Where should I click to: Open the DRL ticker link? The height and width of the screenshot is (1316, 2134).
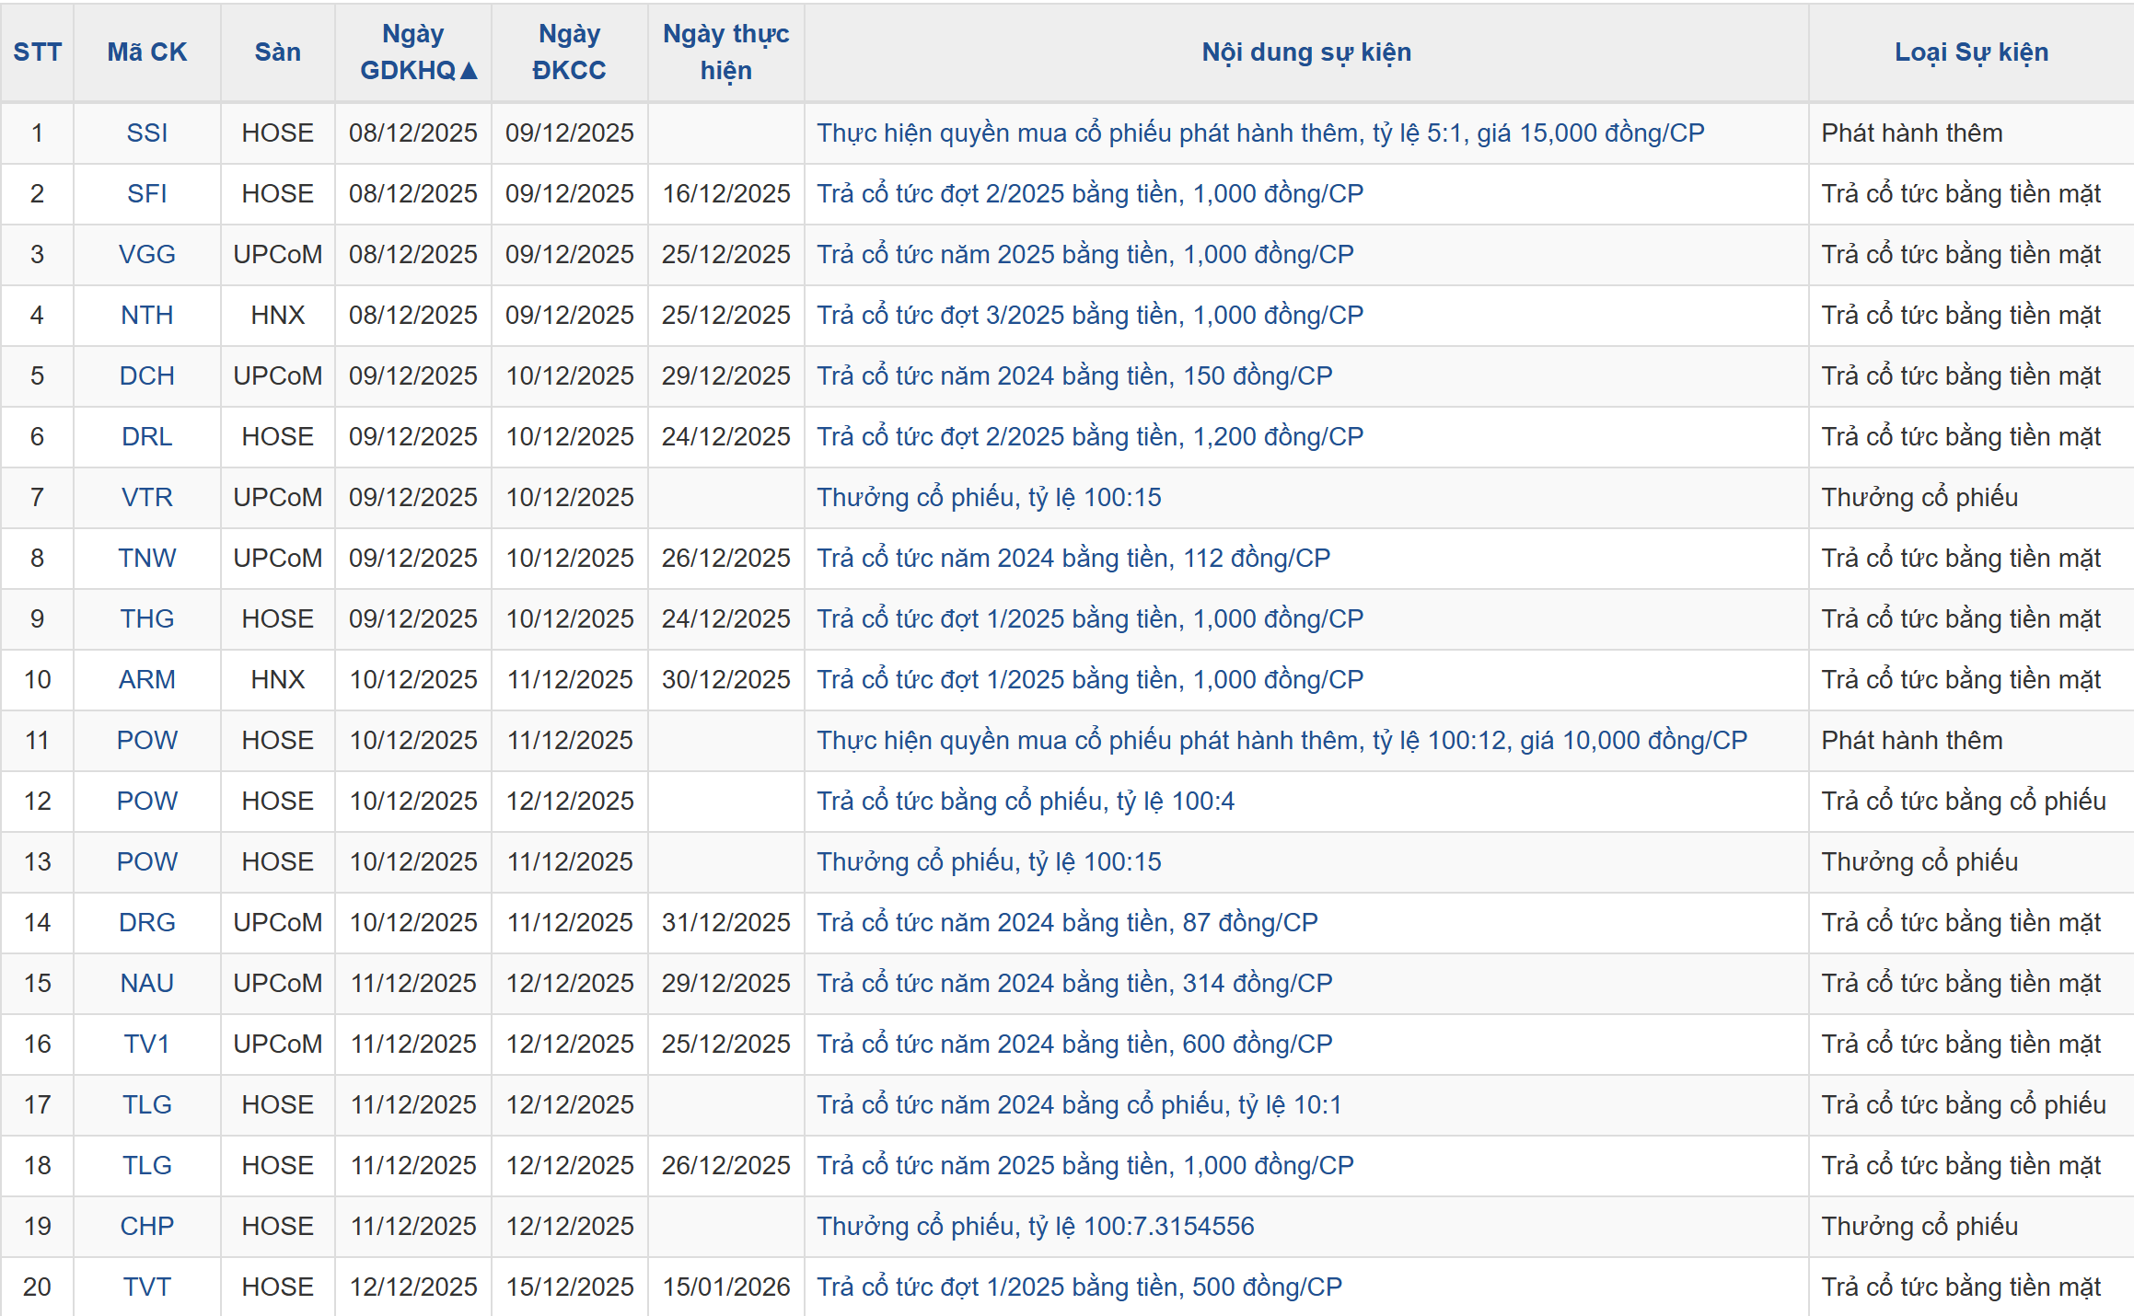click(x=147, y=437)
